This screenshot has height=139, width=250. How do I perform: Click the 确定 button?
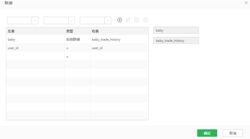click(207, 133)
